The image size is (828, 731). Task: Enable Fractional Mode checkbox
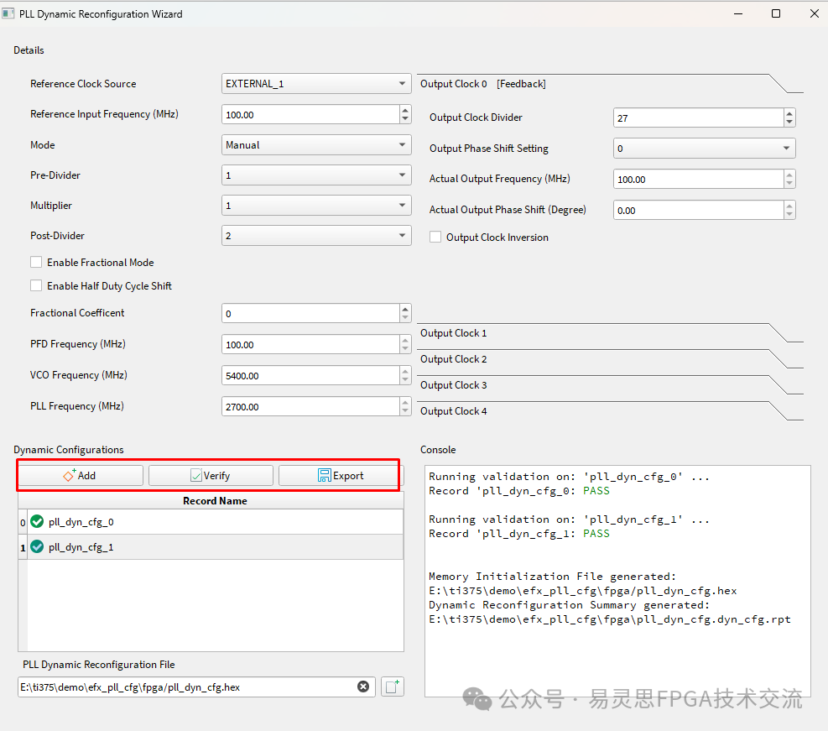36,263
